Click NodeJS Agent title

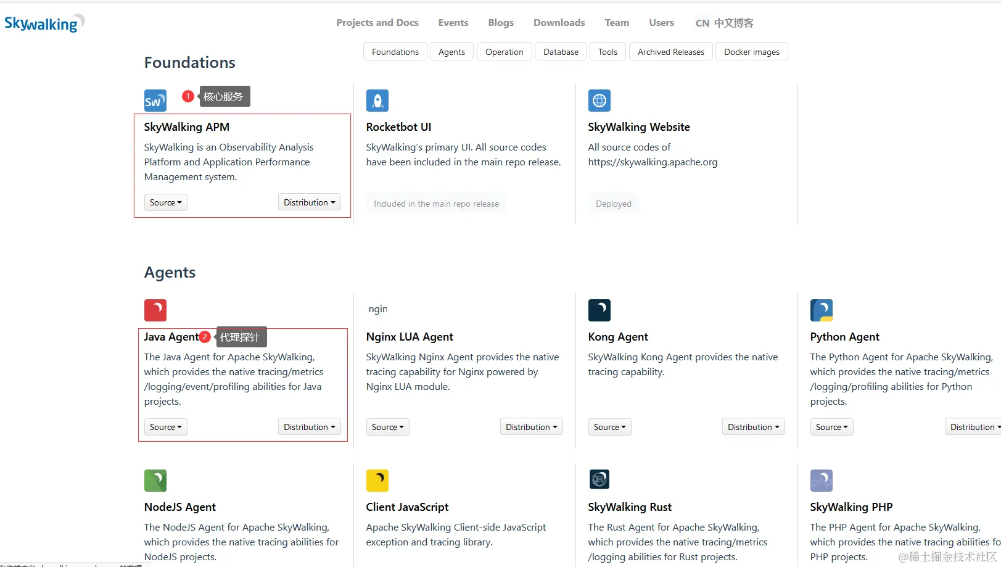click(180, 507)
